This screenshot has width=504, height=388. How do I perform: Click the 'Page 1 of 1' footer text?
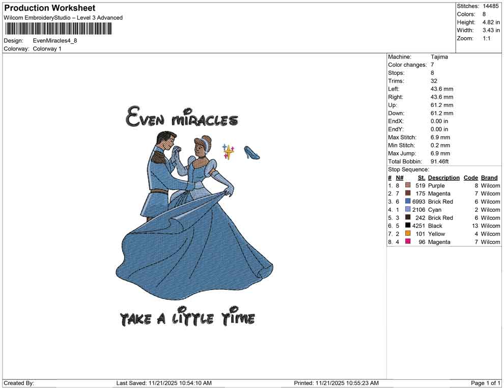click(x=485, y=383)
